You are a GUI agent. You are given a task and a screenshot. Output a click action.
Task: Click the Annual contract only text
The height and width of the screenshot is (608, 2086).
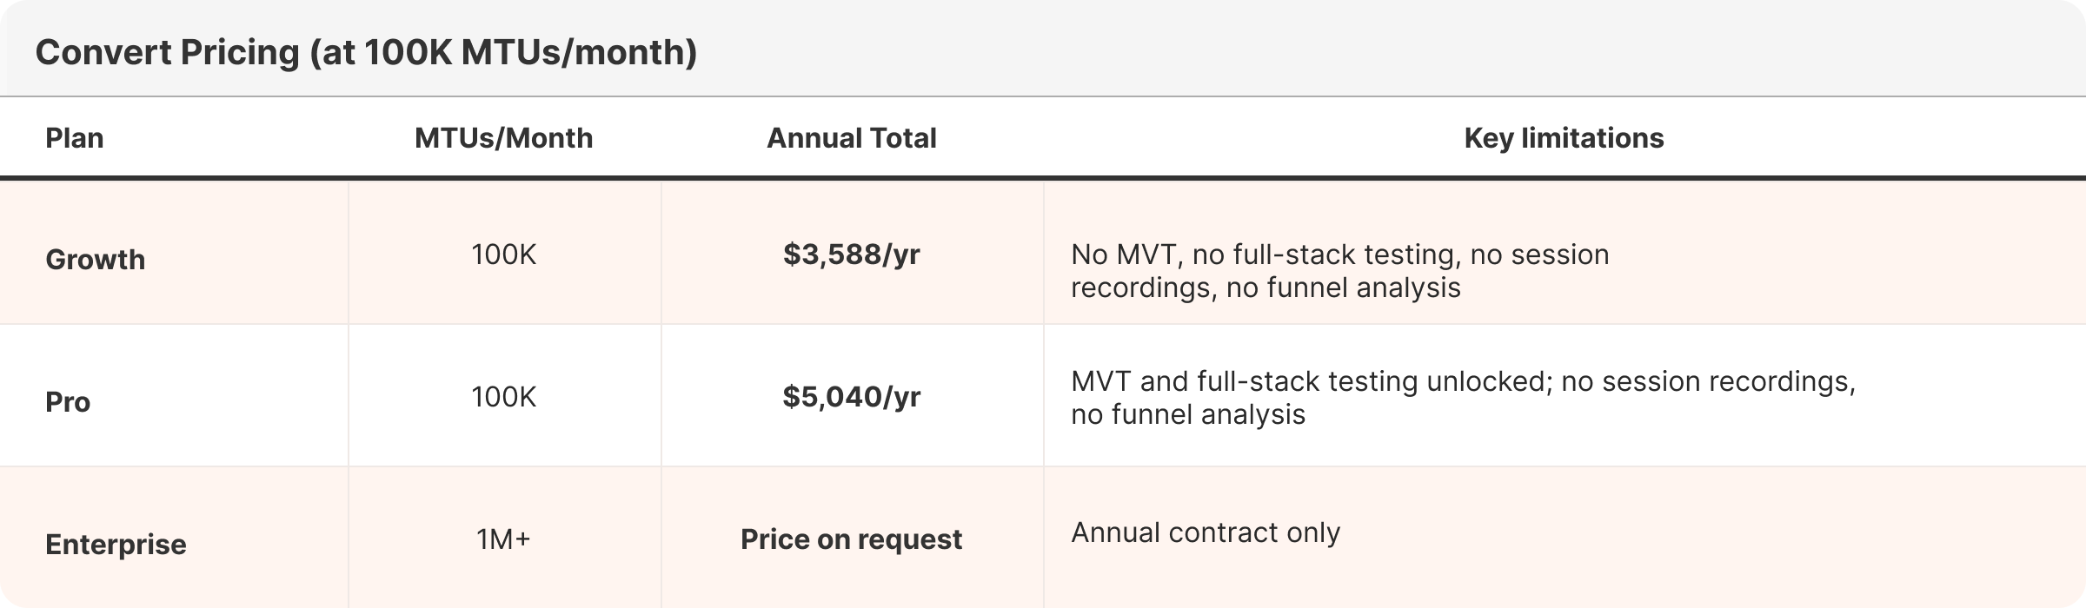point(1206,532)
